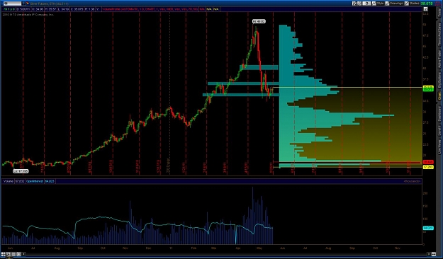Switch to the Level II side tab
Screen dimensions: 443x259
click(x=439, y=131)
